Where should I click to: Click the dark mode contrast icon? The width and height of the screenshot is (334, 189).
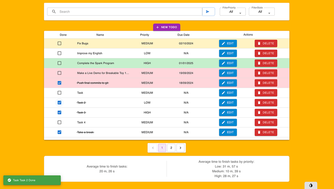pyautogui.click(x=311, y=185)
